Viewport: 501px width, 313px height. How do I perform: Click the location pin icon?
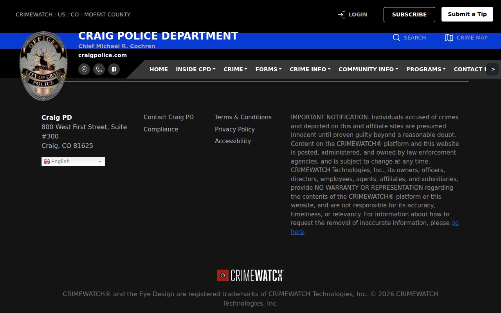pos(84,69)
